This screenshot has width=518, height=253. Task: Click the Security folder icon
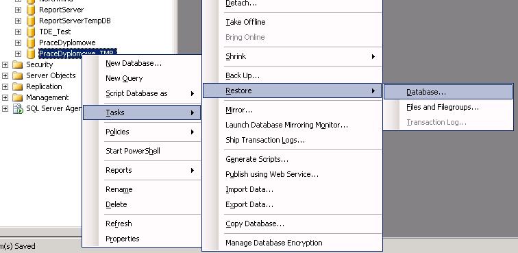click(x=18, y=64)
